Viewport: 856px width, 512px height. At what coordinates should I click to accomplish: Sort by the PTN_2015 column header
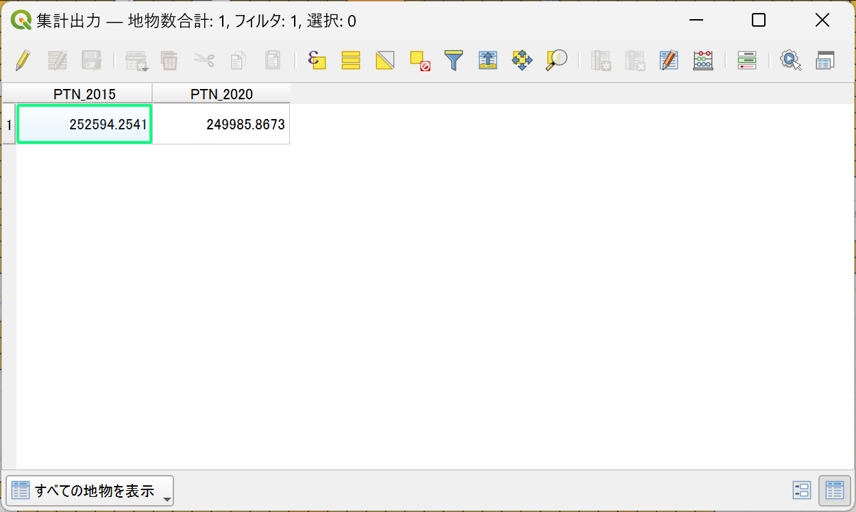pos(84,94)
